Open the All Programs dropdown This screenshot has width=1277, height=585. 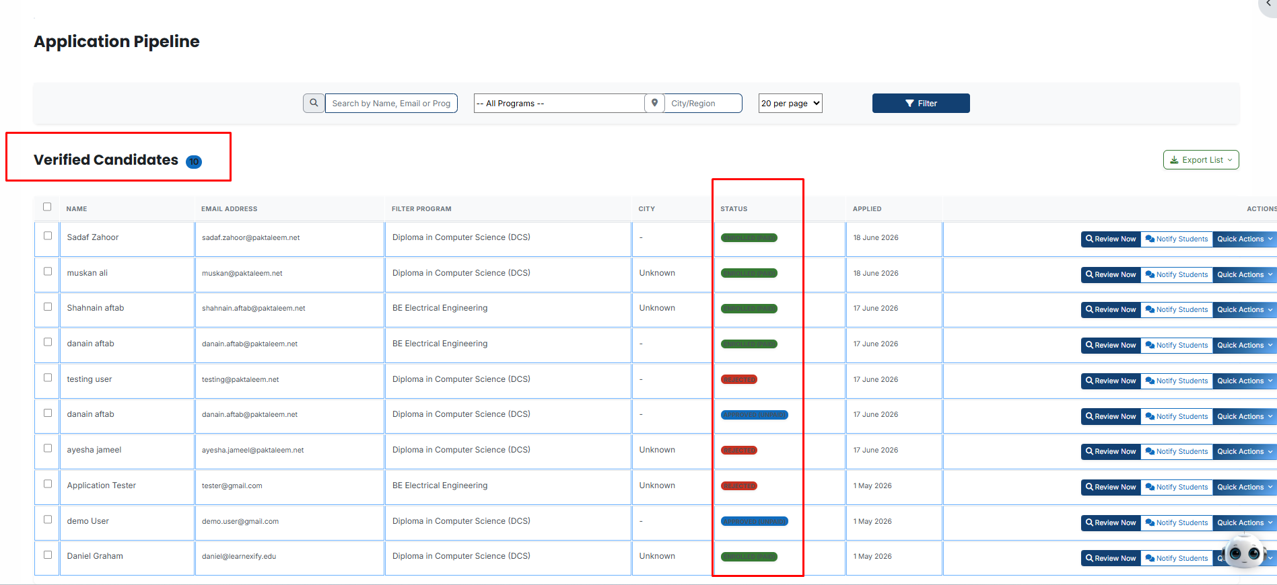coord(559,103)
